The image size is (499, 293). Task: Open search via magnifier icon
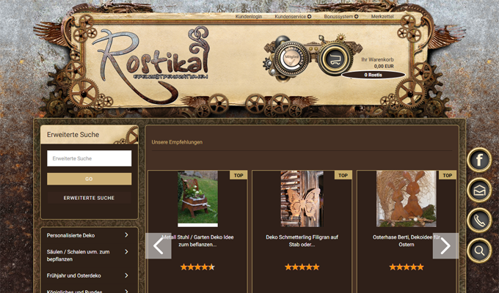pos(480,251)
